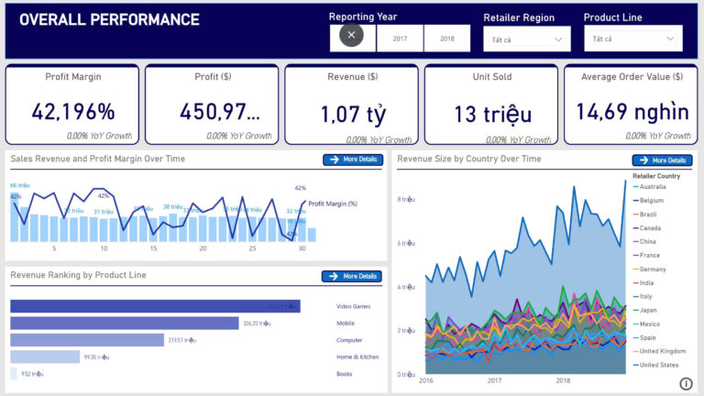Toggle the 2017 Reporting Year tile
The width and height of the screenshot is (704, 396).
click(x=400, y=38)
